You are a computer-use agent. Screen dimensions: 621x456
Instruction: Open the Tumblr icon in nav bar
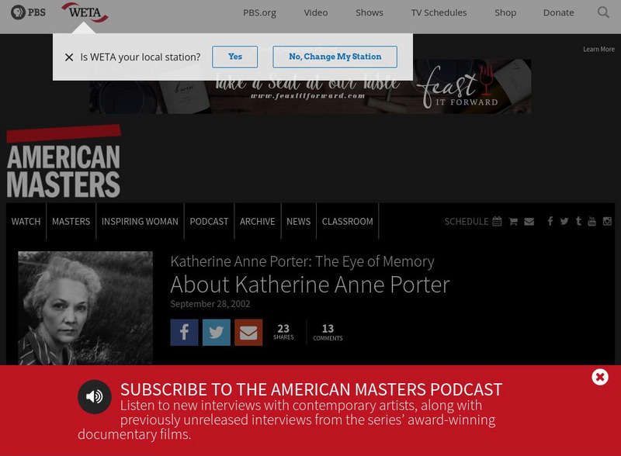578,221
